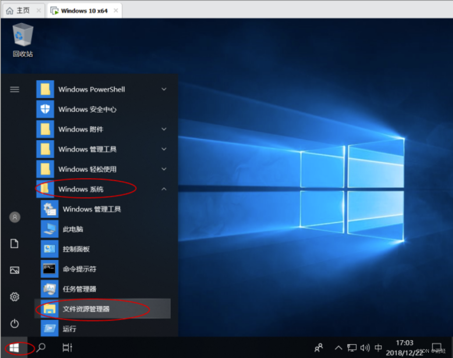Click the Windows 安全中心 shield icon
Screen dimensions: 453x358
pos(45,109)
